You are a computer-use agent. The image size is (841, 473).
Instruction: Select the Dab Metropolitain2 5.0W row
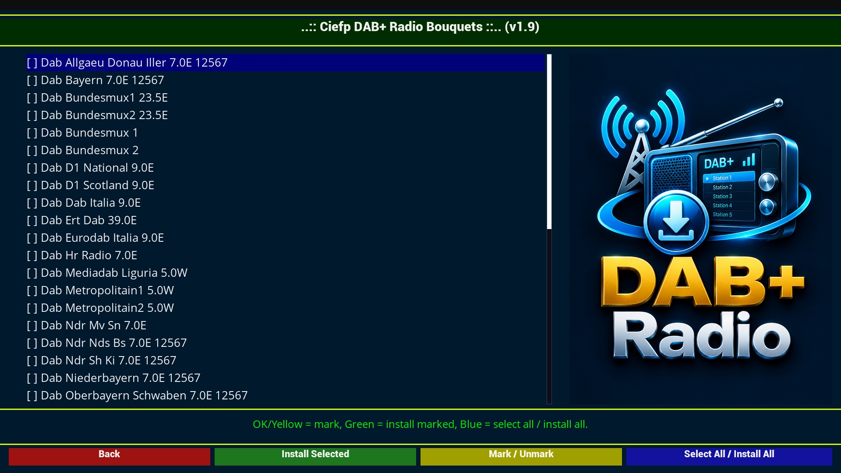click(285, 308)
